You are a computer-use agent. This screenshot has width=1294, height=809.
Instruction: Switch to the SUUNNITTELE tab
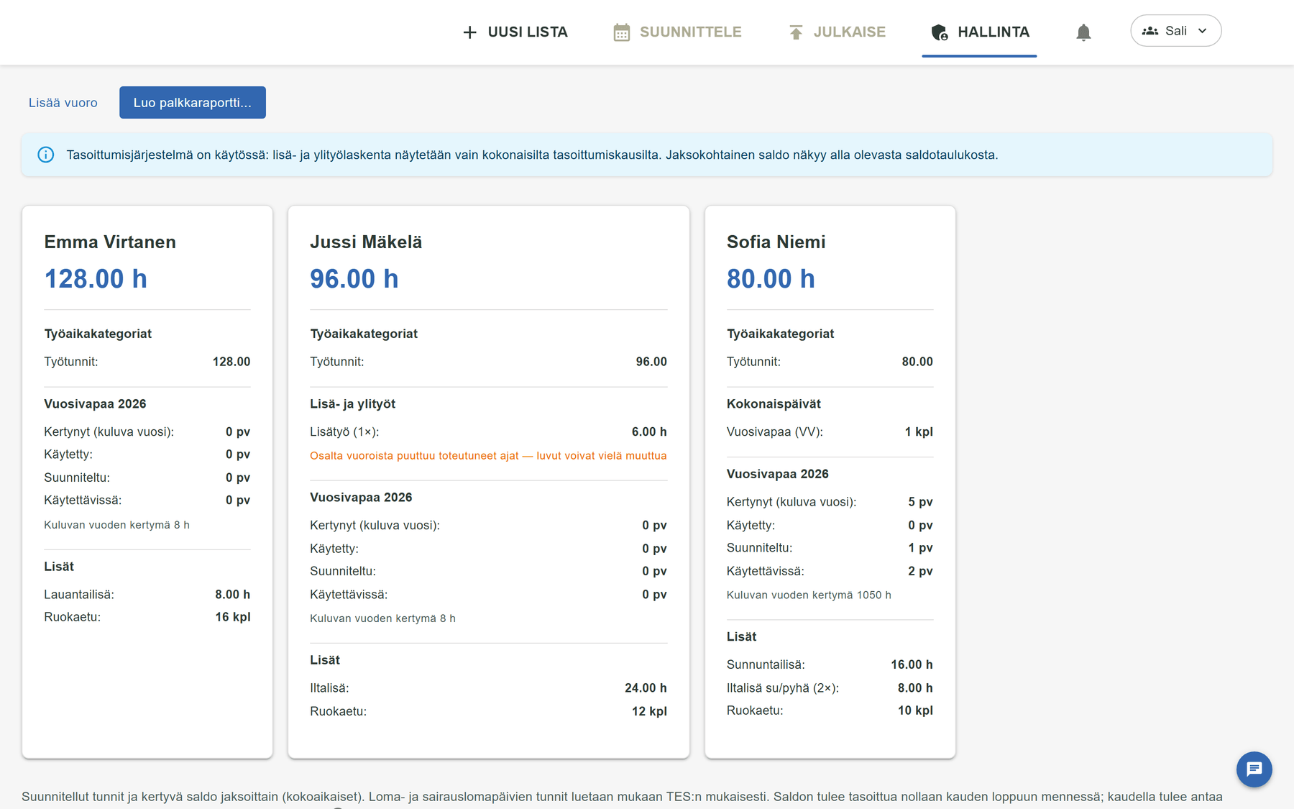point(678,32)
